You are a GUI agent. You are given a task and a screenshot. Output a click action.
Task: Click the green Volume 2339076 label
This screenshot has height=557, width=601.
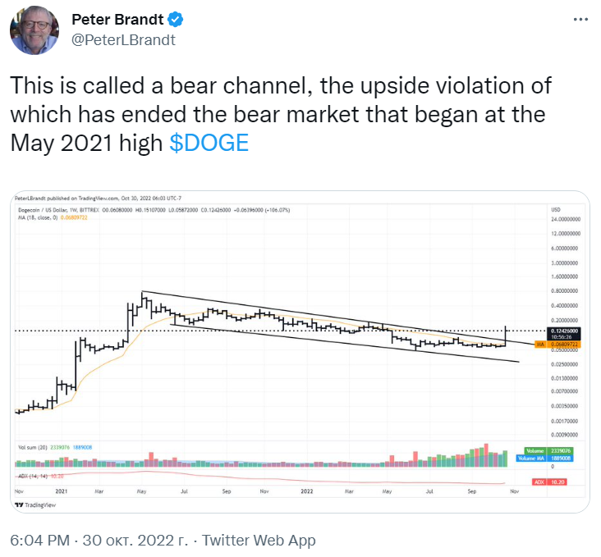[549, 451]
